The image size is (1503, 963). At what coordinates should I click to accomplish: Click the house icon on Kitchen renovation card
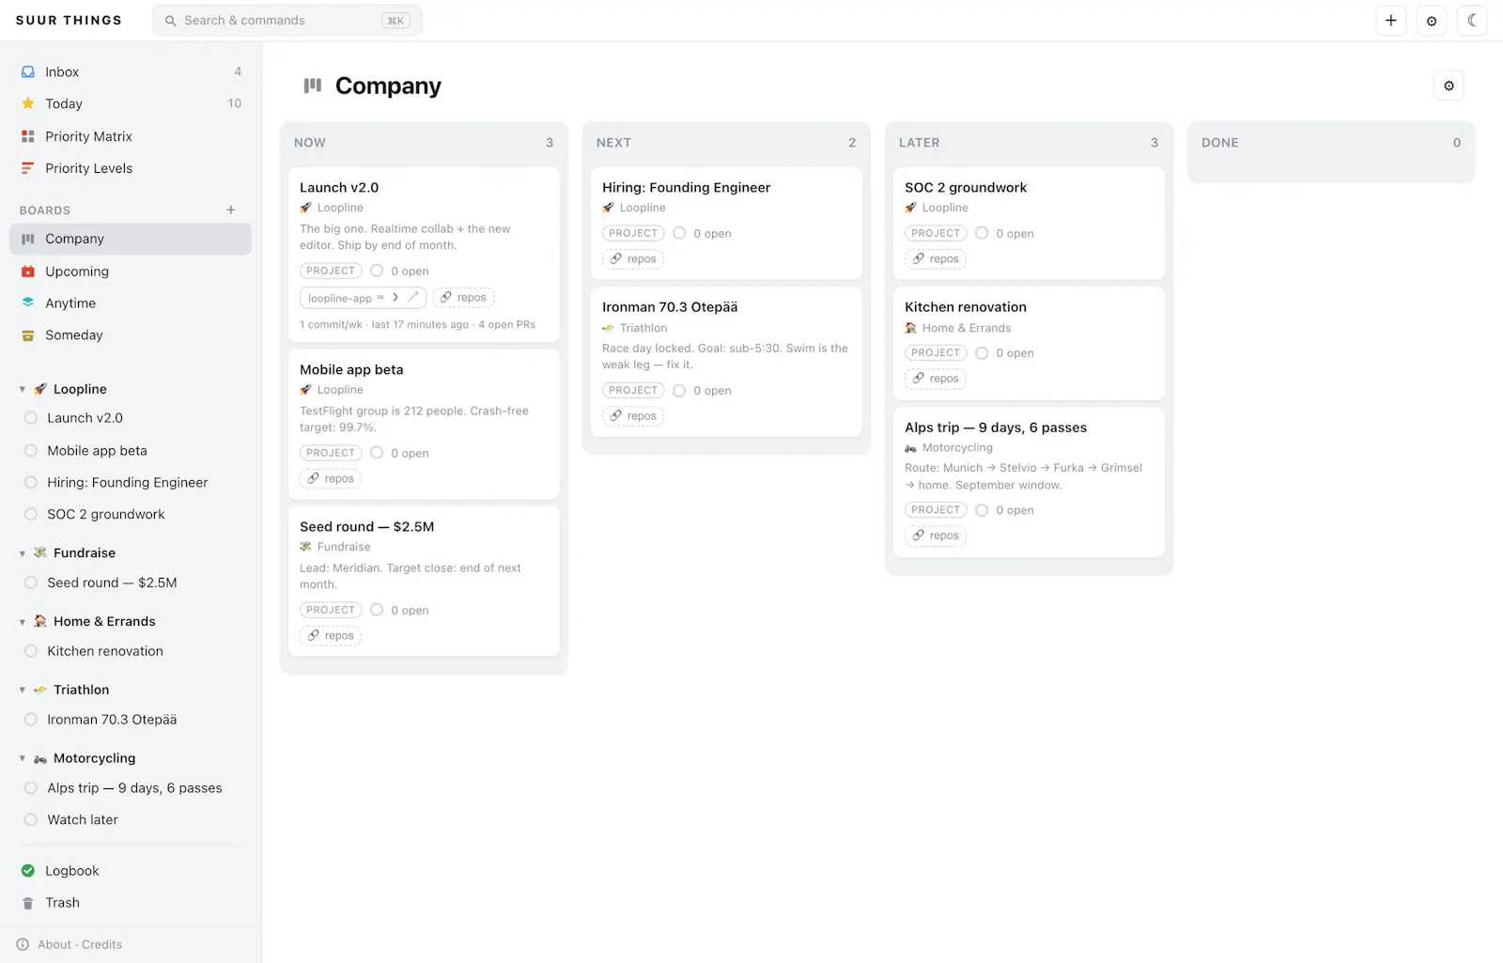click(910, 328)
